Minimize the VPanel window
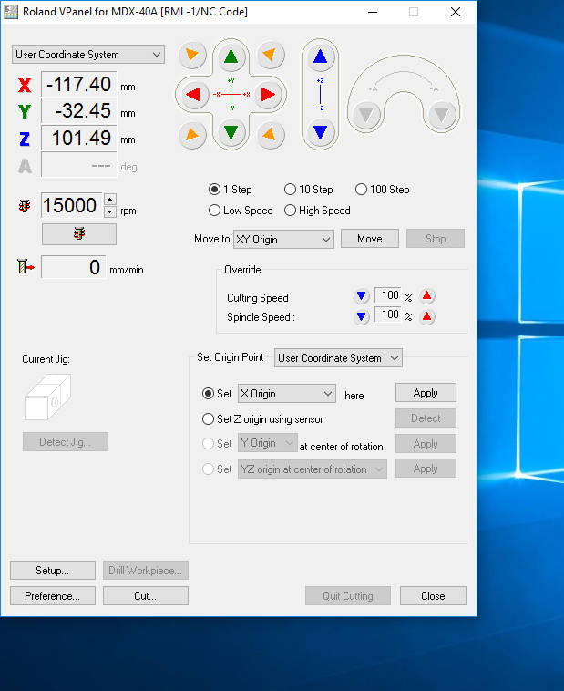Viewport: 564px width, 691px height. [373, 12]
